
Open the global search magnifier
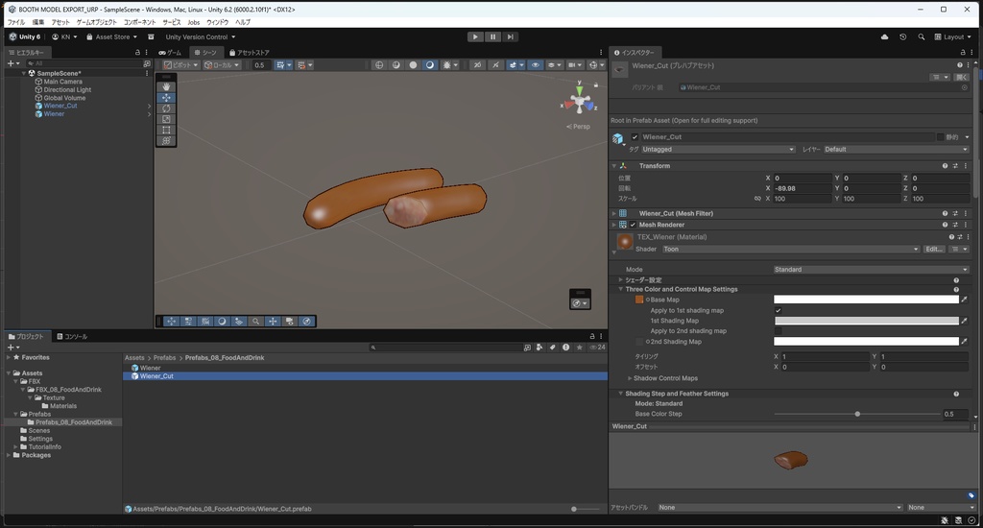point(921,37)
